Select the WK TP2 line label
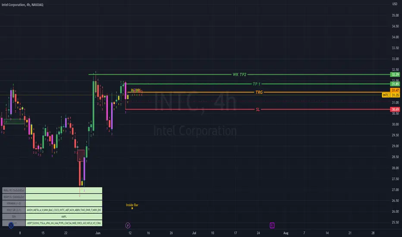The width and height of the screenshot is (402, 237). tap(239, 75)
